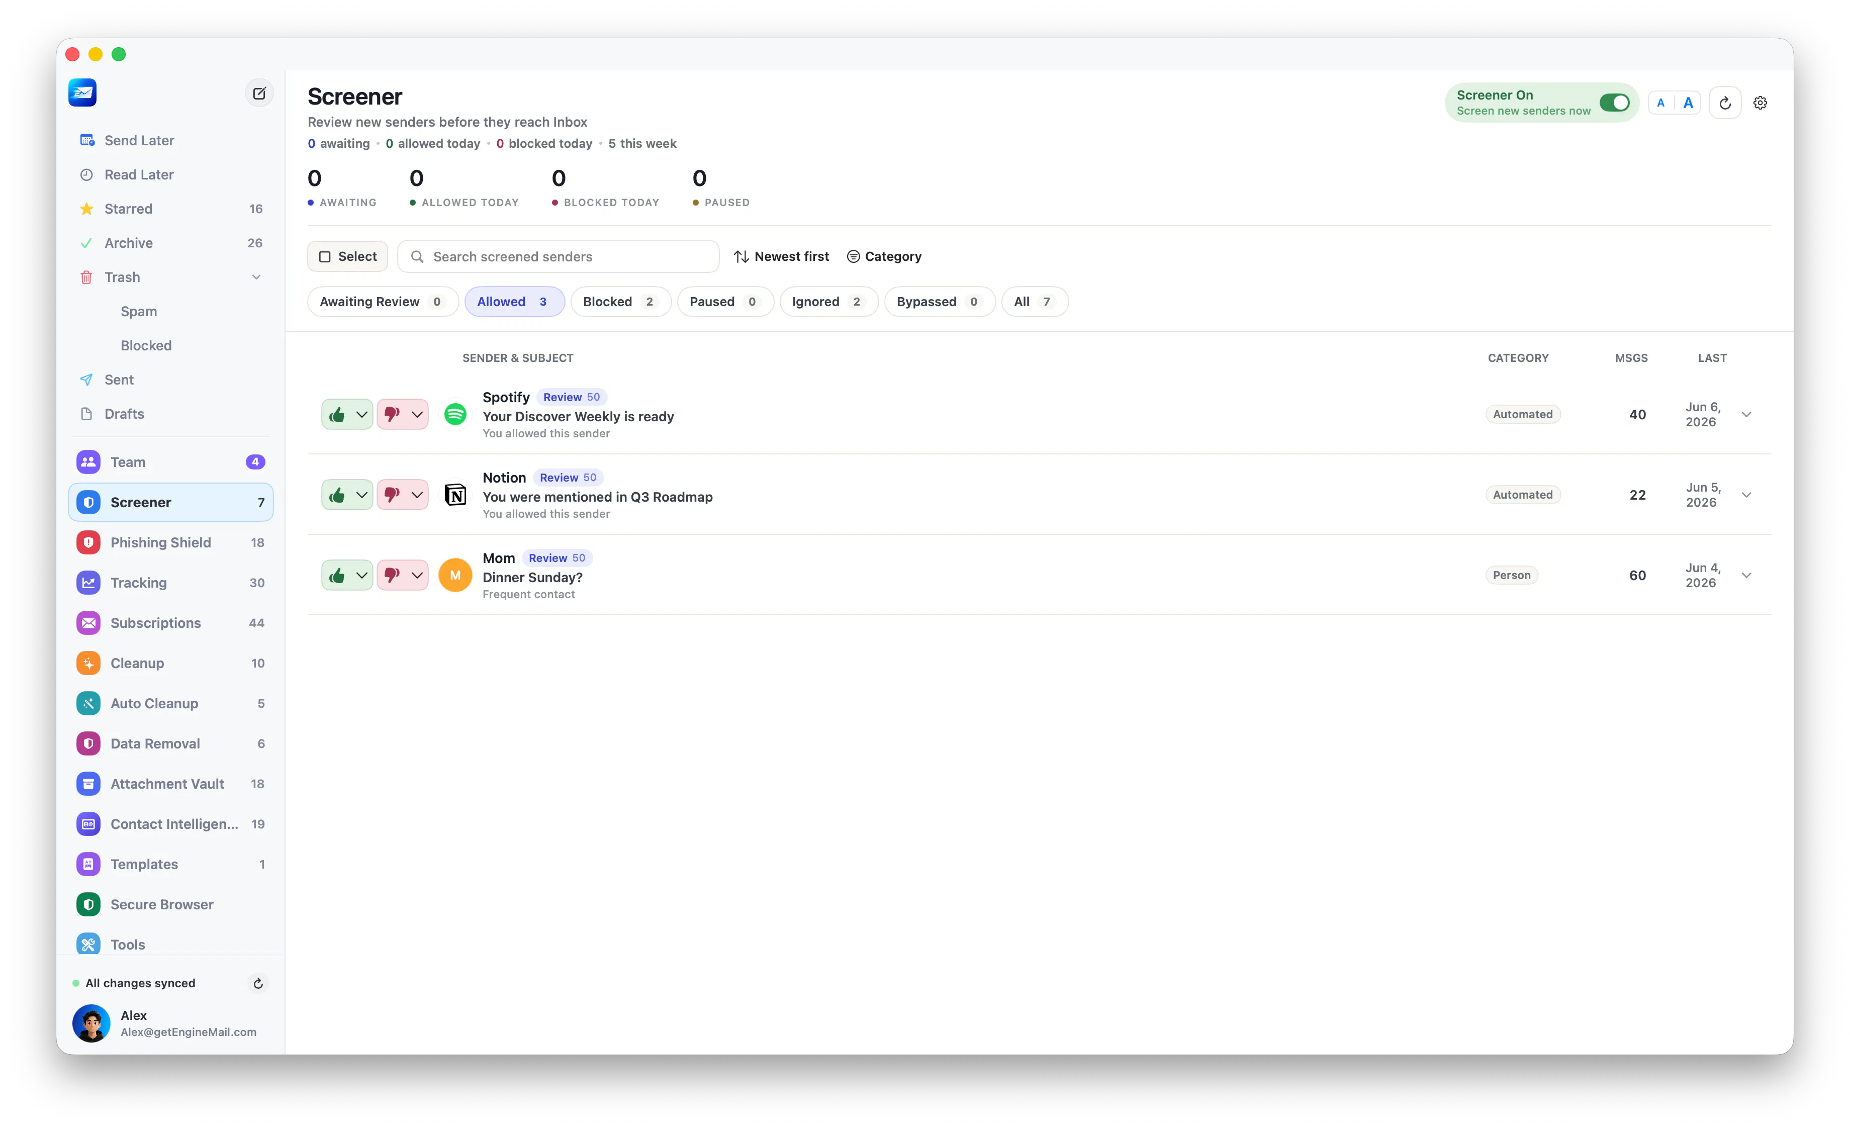Open the Team icon in sidebar
Image resolution: width=1850 pixels, height=1129 pixels.
88,461
